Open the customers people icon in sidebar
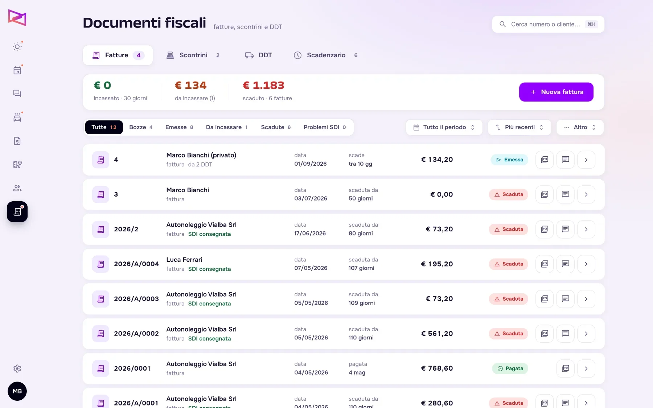 coord(17,188)
